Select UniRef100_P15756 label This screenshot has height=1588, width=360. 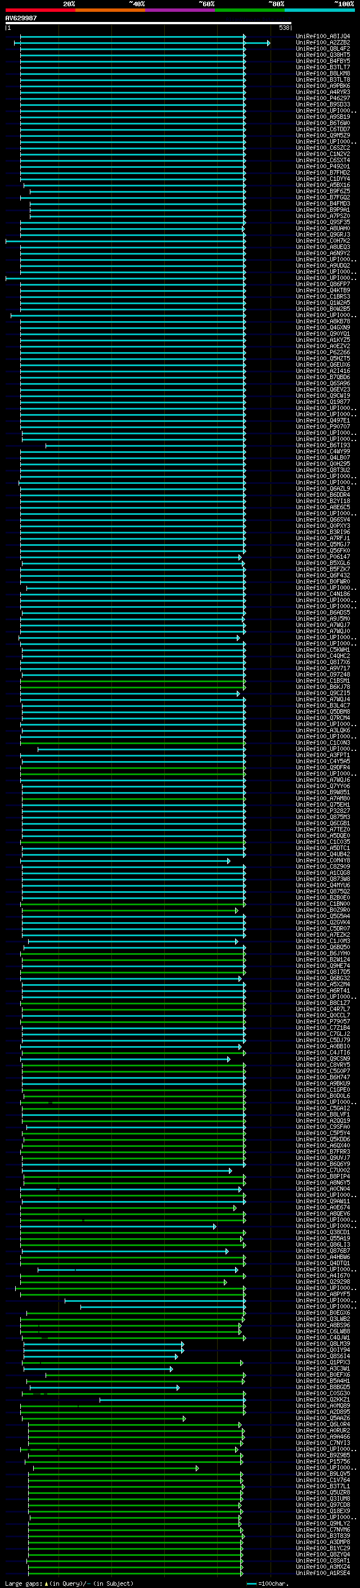click(x=323, y=1462)
